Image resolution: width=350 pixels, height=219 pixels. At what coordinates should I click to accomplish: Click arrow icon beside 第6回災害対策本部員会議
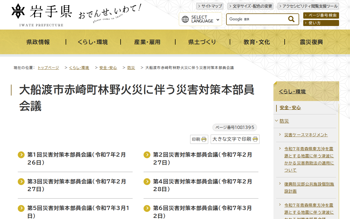click(x=147, y=208)
